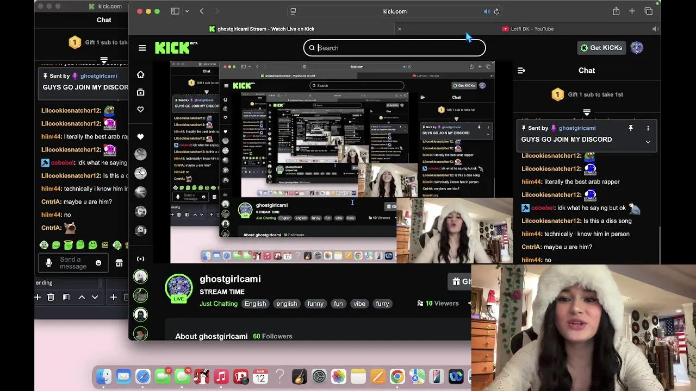Open Calendar in the Dock
696x391 pixels.
[x=260, y=377]
